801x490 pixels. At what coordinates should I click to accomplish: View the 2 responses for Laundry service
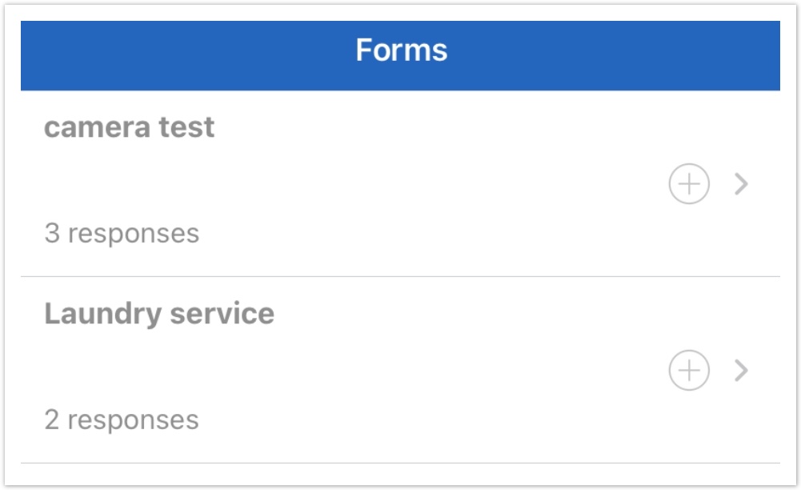pos(122,420)
